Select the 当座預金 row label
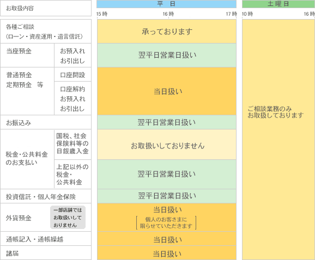 click(x=27, y=55)
